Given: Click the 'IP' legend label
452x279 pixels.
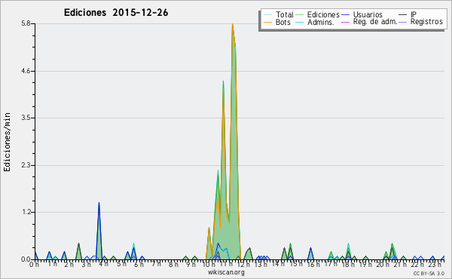Looking at the screenshot, I should click(414, 14).
